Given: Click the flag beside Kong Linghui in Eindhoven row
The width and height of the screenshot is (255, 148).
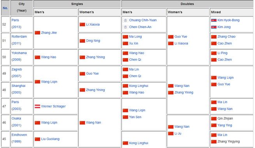Looking at the screenshot, I should pyautogui.click(x=125, y=143).
